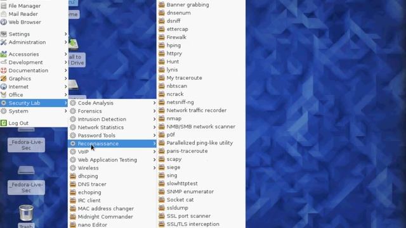Click the Graphics icon

[x=4, y=79]
